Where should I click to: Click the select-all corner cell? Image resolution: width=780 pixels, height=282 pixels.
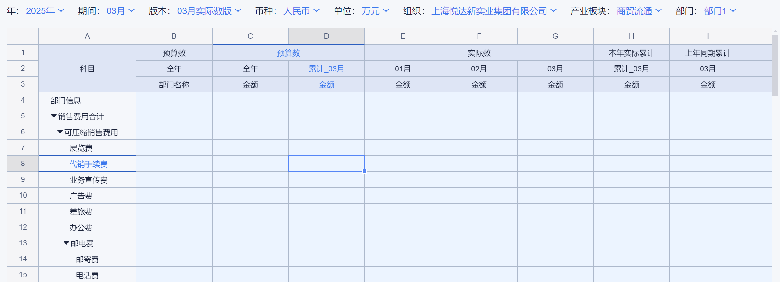tap(23, 36)
